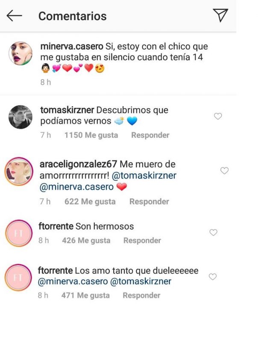Open minerva.casero's profile picture
258x342 pixels.
pyautogui.click(x=21, y=53)
